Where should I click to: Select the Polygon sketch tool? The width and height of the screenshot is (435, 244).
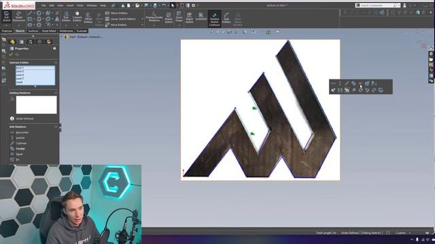tap(39, 25)
